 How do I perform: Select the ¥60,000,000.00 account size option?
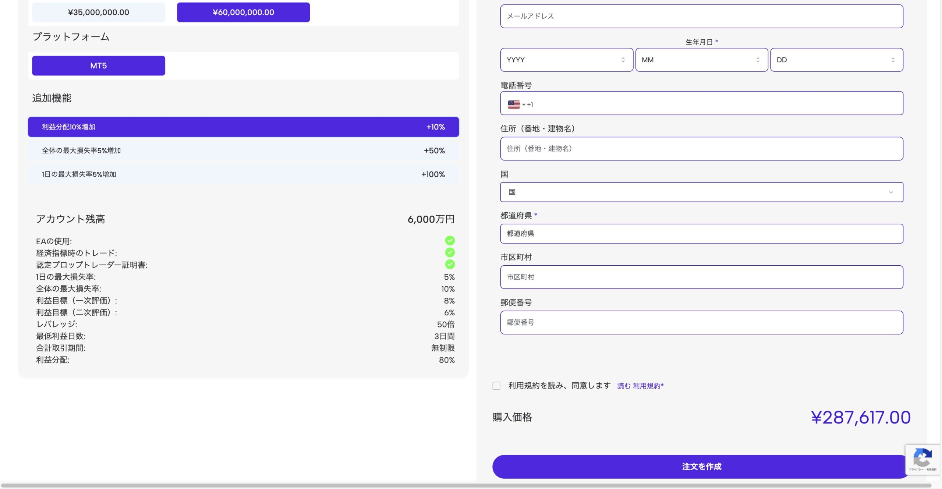click(x=243, y=12)
